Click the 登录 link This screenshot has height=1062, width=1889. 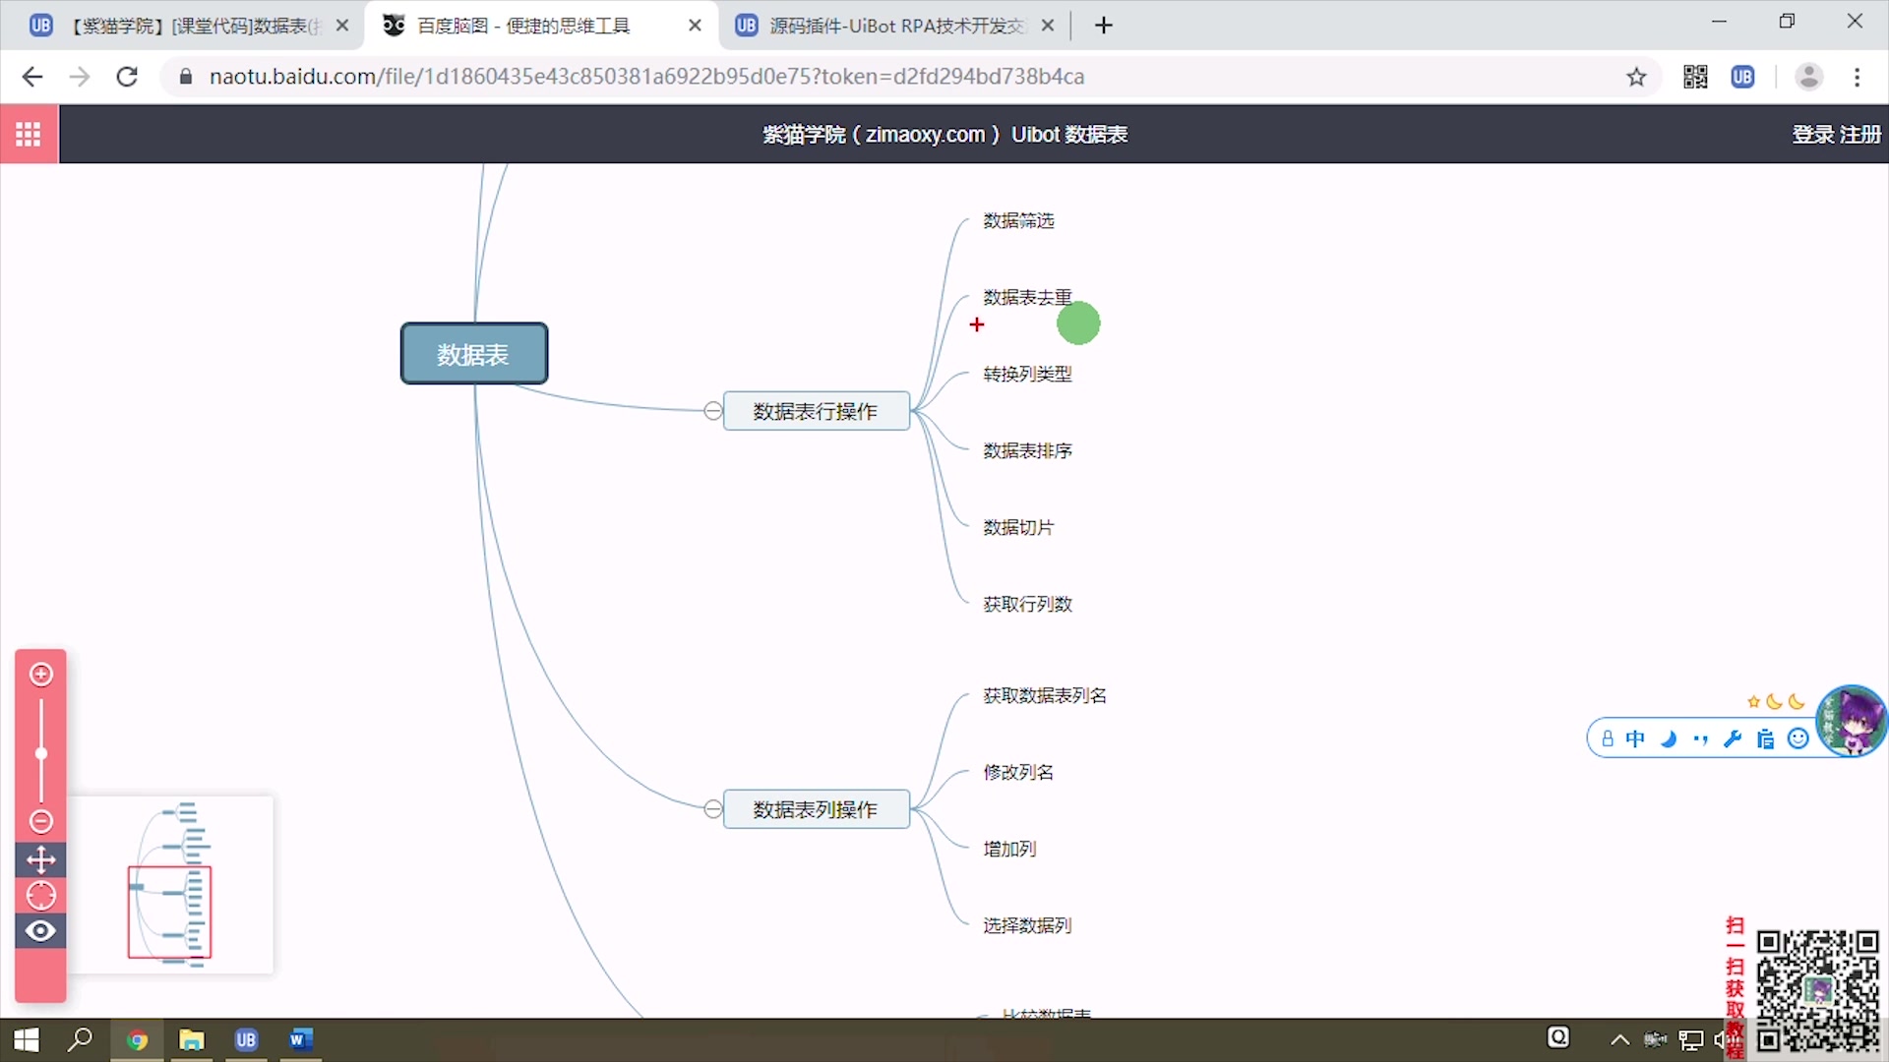pos(1812,135)
